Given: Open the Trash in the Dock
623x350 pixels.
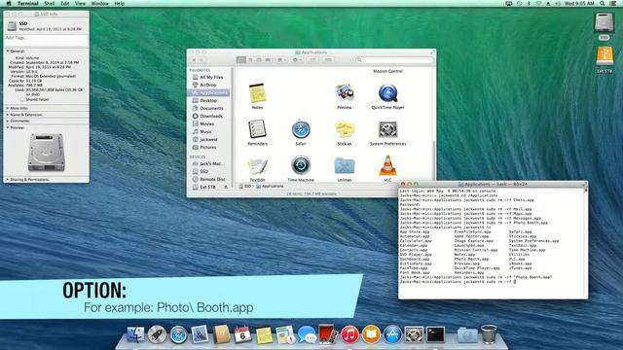Looking at the screenshot, I should (x=489, y=333).
